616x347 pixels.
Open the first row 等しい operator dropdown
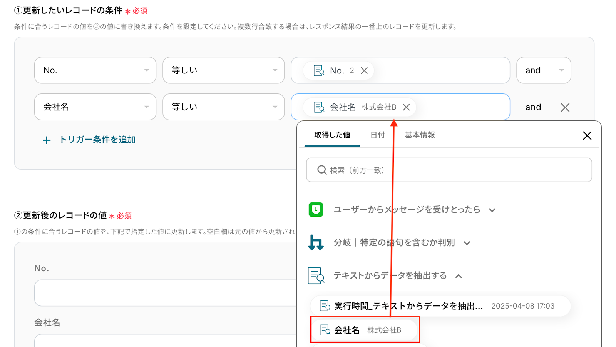[223, 70]
